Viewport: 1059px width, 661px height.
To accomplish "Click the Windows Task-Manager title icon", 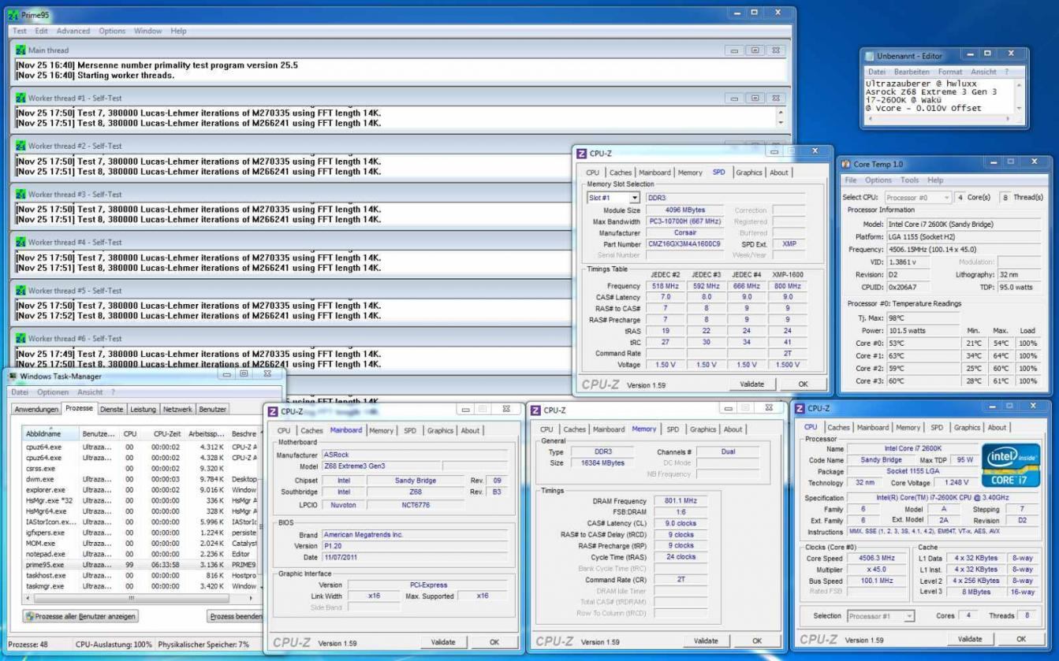I will (x=13, y=376).
